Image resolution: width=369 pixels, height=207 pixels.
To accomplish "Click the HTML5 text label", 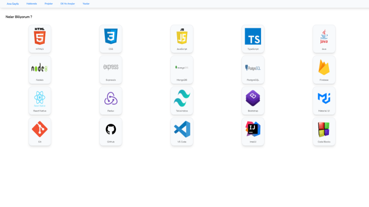I will [40, 49].
